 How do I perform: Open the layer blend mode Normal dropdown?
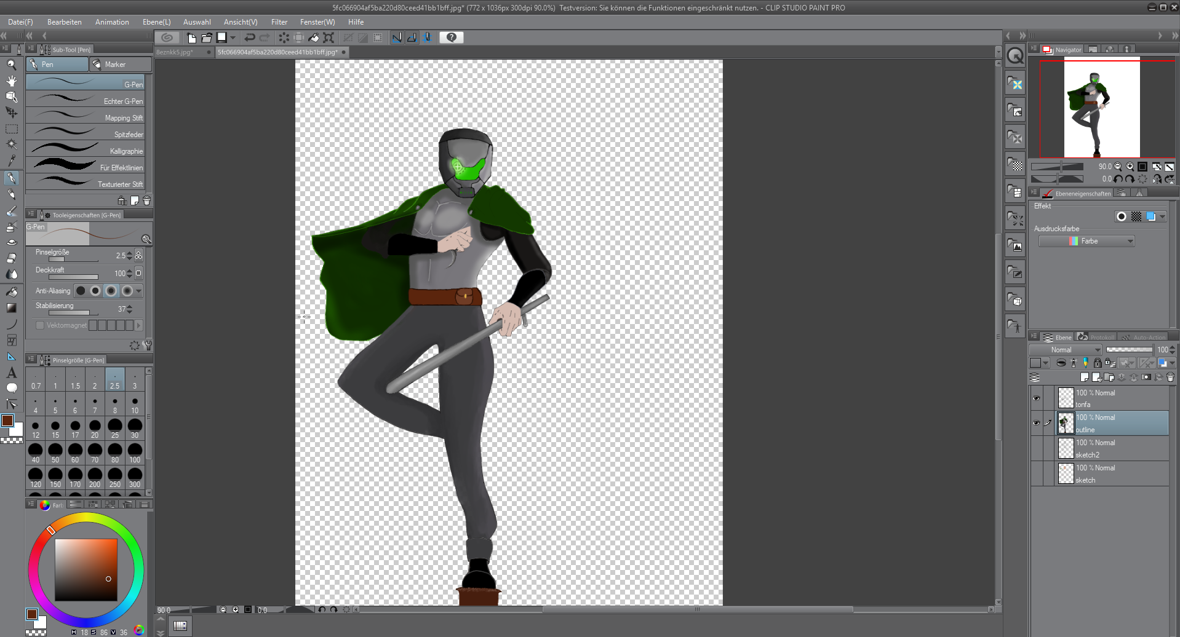pos(1066,350)
